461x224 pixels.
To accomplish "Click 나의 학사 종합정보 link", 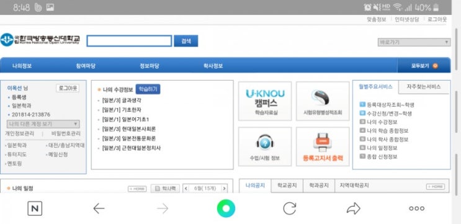I will point(388,140).
